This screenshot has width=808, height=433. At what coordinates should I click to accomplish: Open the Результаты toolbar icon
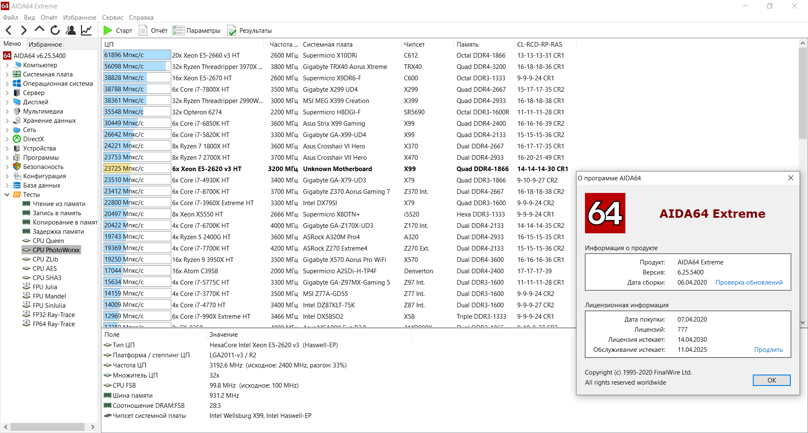coord(232,30)
